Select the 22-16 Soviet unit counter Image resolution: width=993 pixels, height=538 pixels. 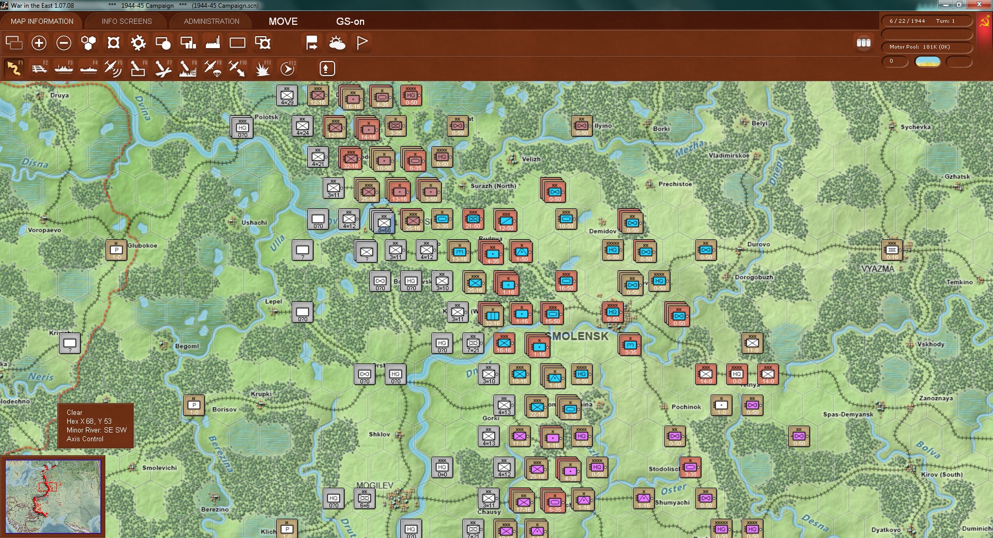(537, 407)
